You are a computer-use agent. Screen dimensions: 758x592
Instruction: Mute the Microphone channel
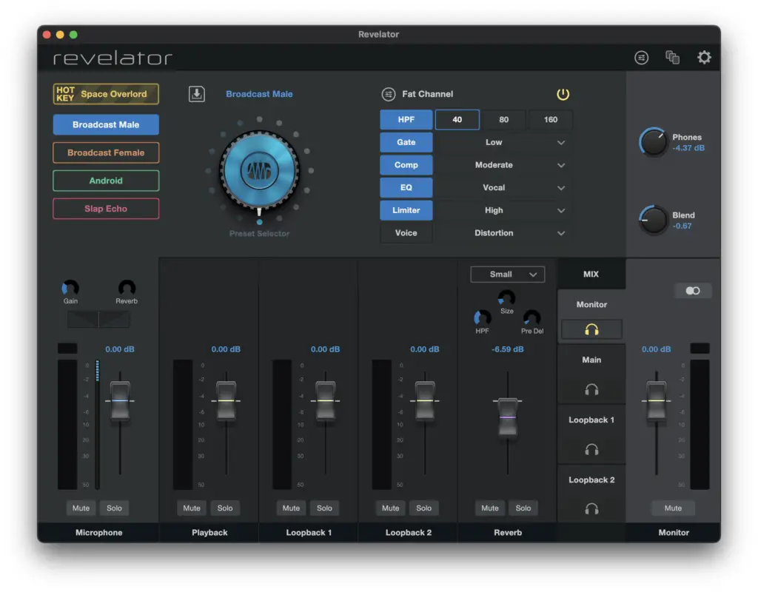tap(81, 508)
